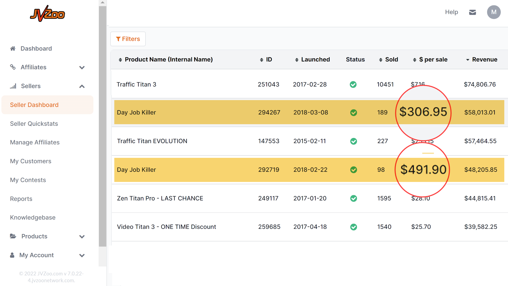
Task: Open the Filters button
Action: tap(128, 39)
